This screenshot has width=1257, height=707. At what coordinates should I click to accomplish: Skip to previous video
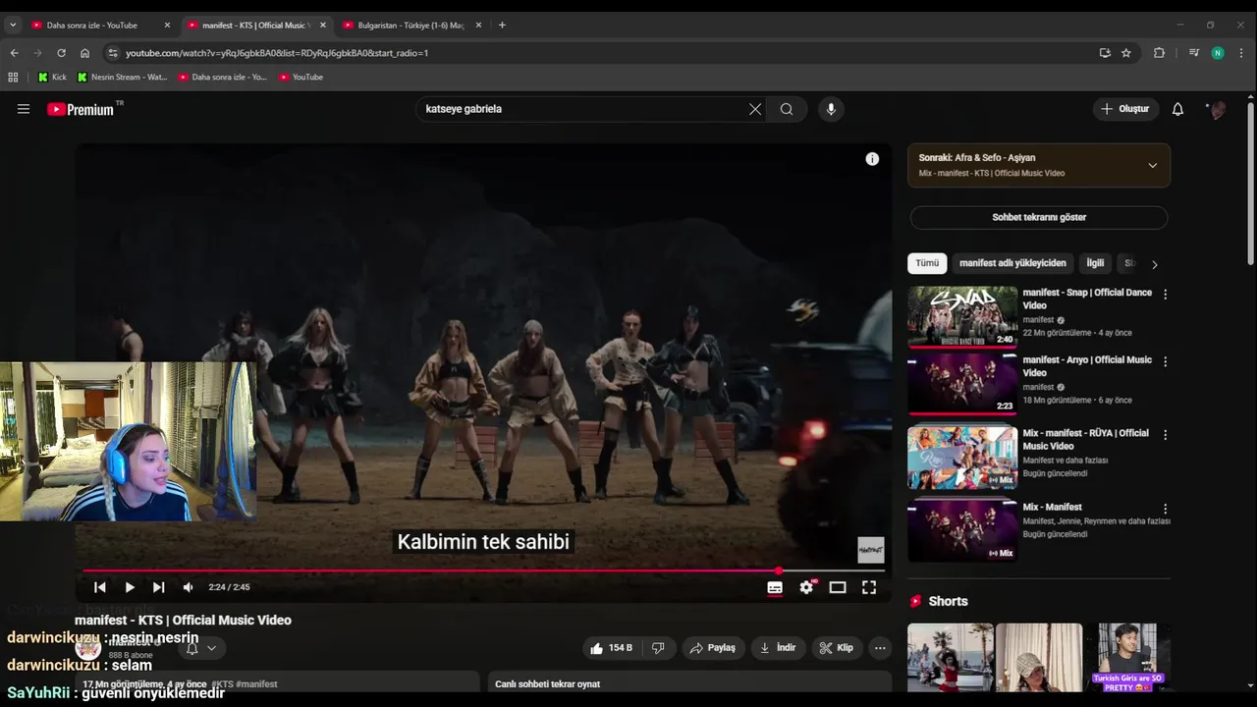tap(99, 587)
